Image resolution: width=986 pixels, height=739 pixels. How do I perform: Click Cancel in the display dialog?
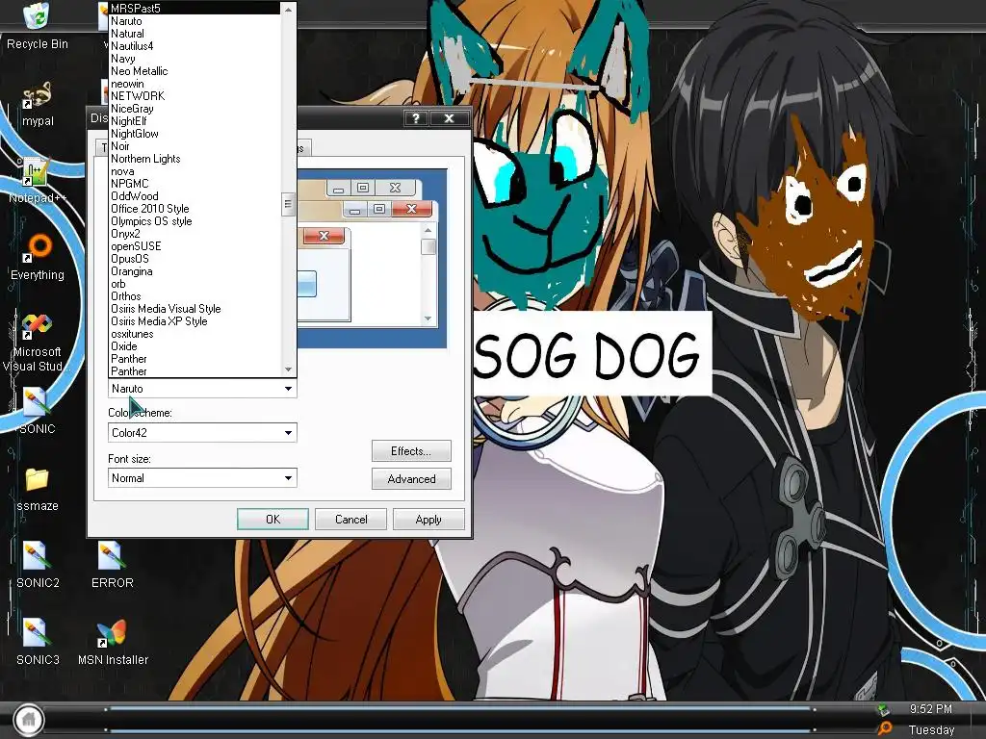(350, 519)
